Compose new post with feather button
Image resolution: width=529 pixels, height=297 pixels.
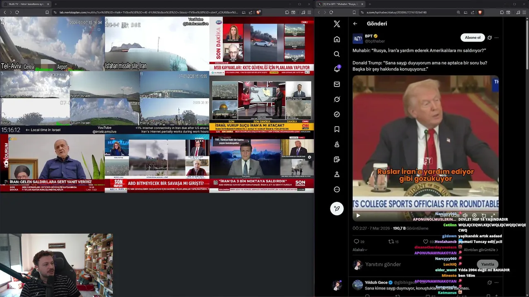(337, 208)
